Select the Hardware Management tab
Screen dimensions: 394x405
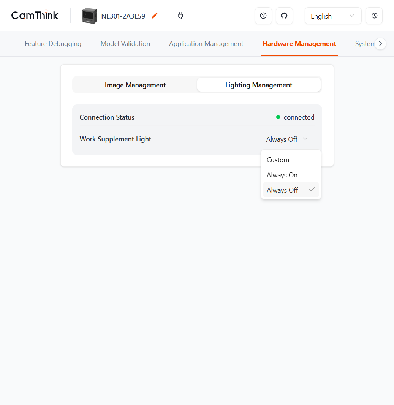click(x=299, y=44)
